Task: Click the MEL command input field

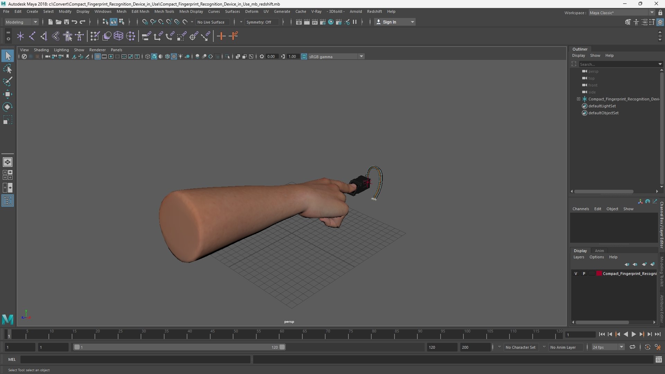Action: [135, 359]
